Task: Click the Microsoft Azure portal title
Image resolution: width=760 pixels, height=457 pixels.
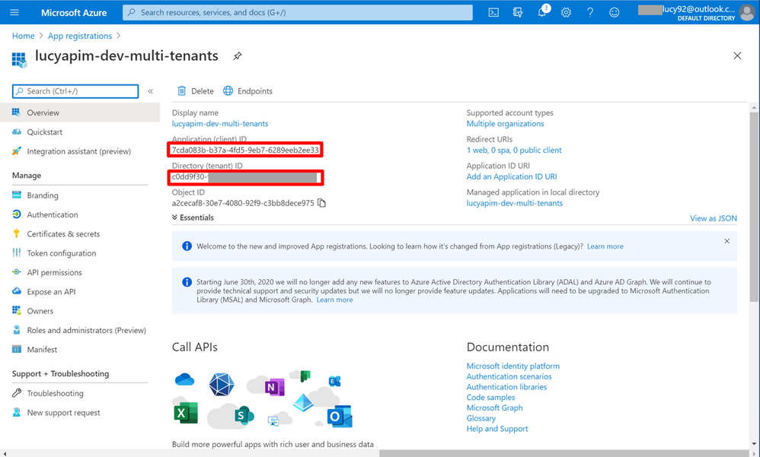Action: point(74,13)
